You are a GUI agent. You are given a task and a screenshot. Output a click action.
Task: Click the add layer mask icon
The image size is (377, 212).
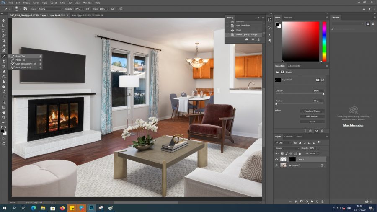pos(301,202)
